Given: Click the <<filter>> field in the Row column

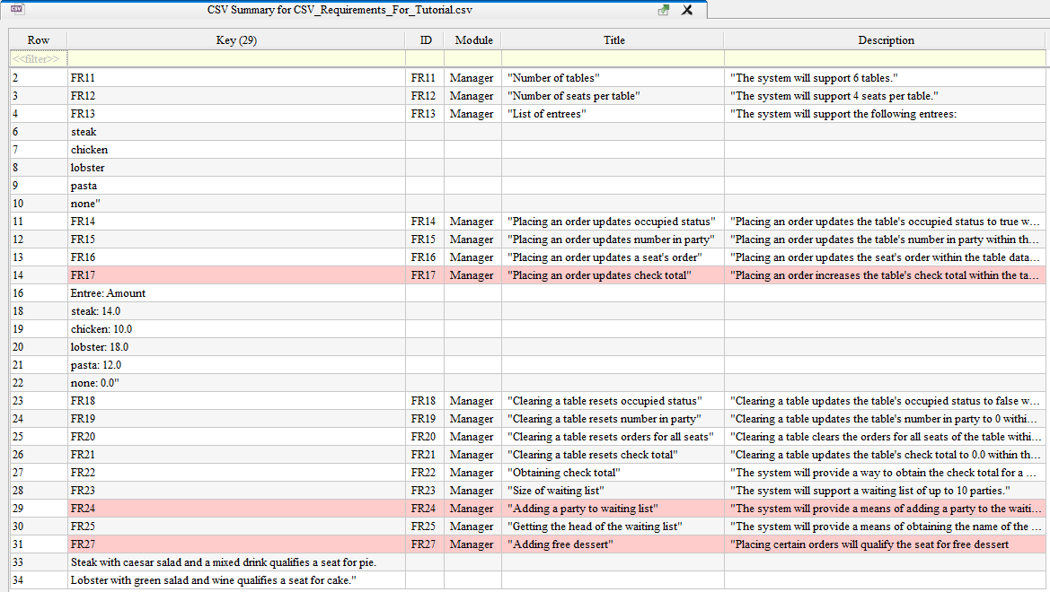Looking at the screenshot, I should click(x=38, y=57).
